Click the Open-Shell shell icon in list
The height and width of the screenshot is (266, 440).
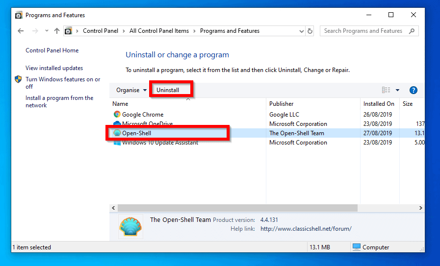point(117,133)
